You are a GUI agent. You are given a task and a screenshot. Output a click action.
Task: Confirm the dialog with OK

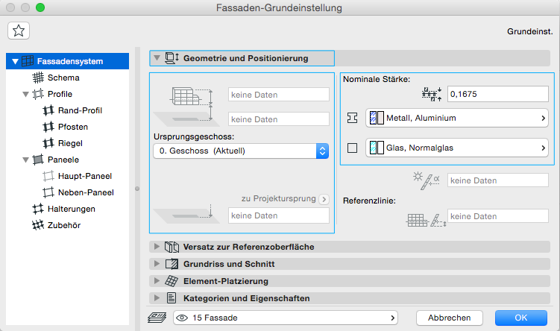point(520,318)
